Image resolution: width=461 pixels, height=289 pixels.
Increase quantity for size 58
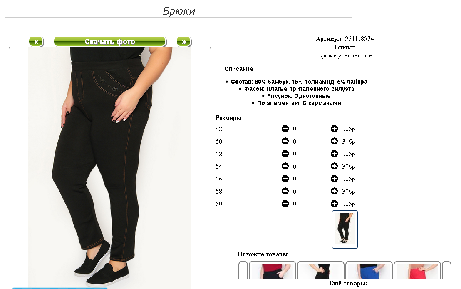pyautogui.click(x=334, y=191)
